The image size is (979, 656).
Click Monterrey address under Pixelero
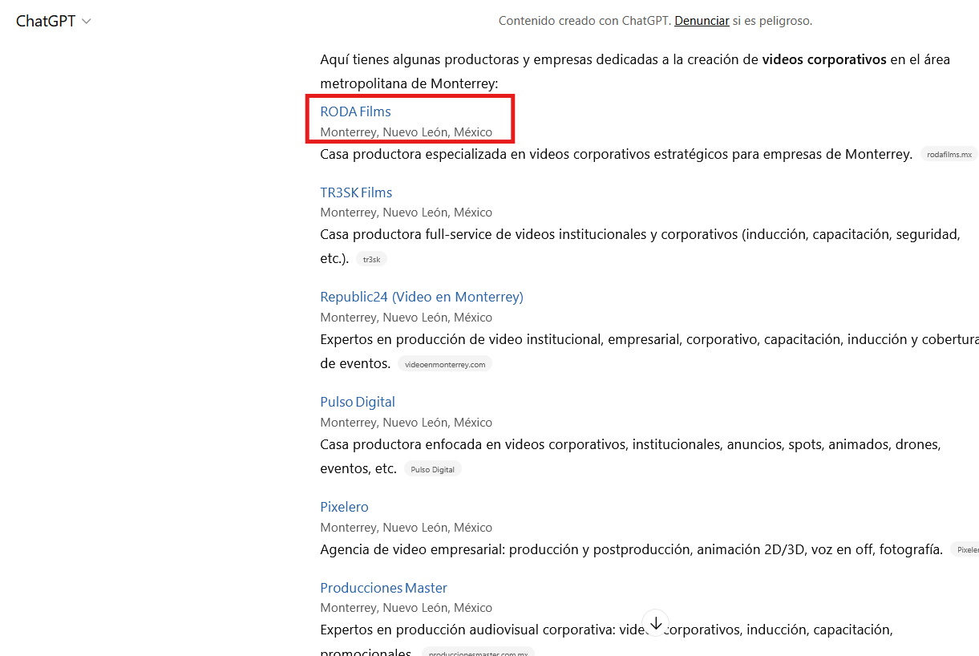[x=406, y=528]
